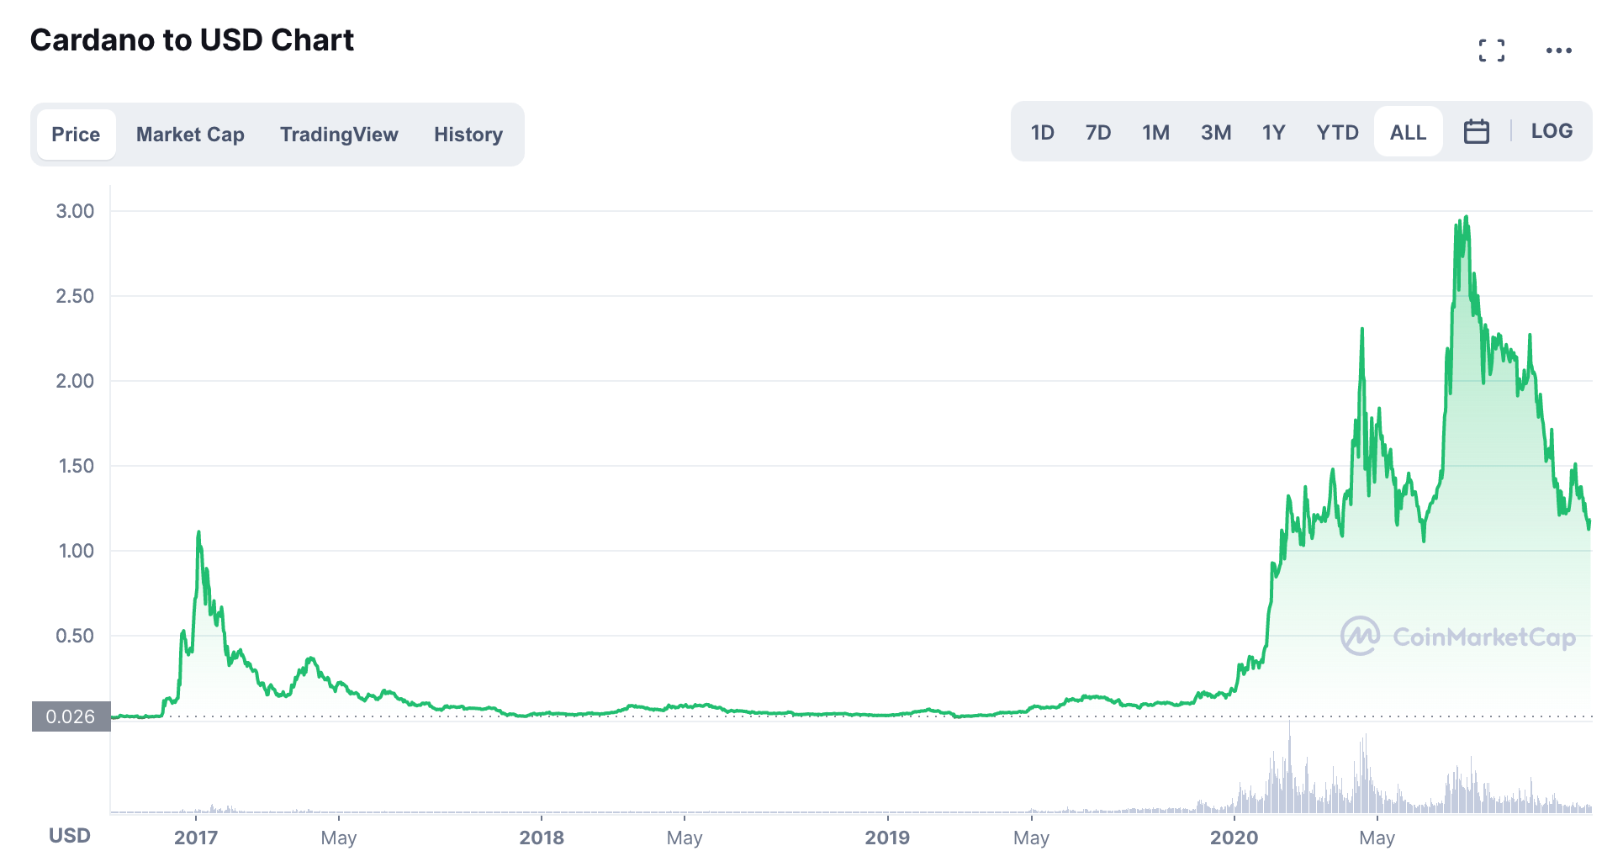Click the 3.00 y-axis value
The height and width of the screenshot is (851, 1623).
click(x=75, y=211)
